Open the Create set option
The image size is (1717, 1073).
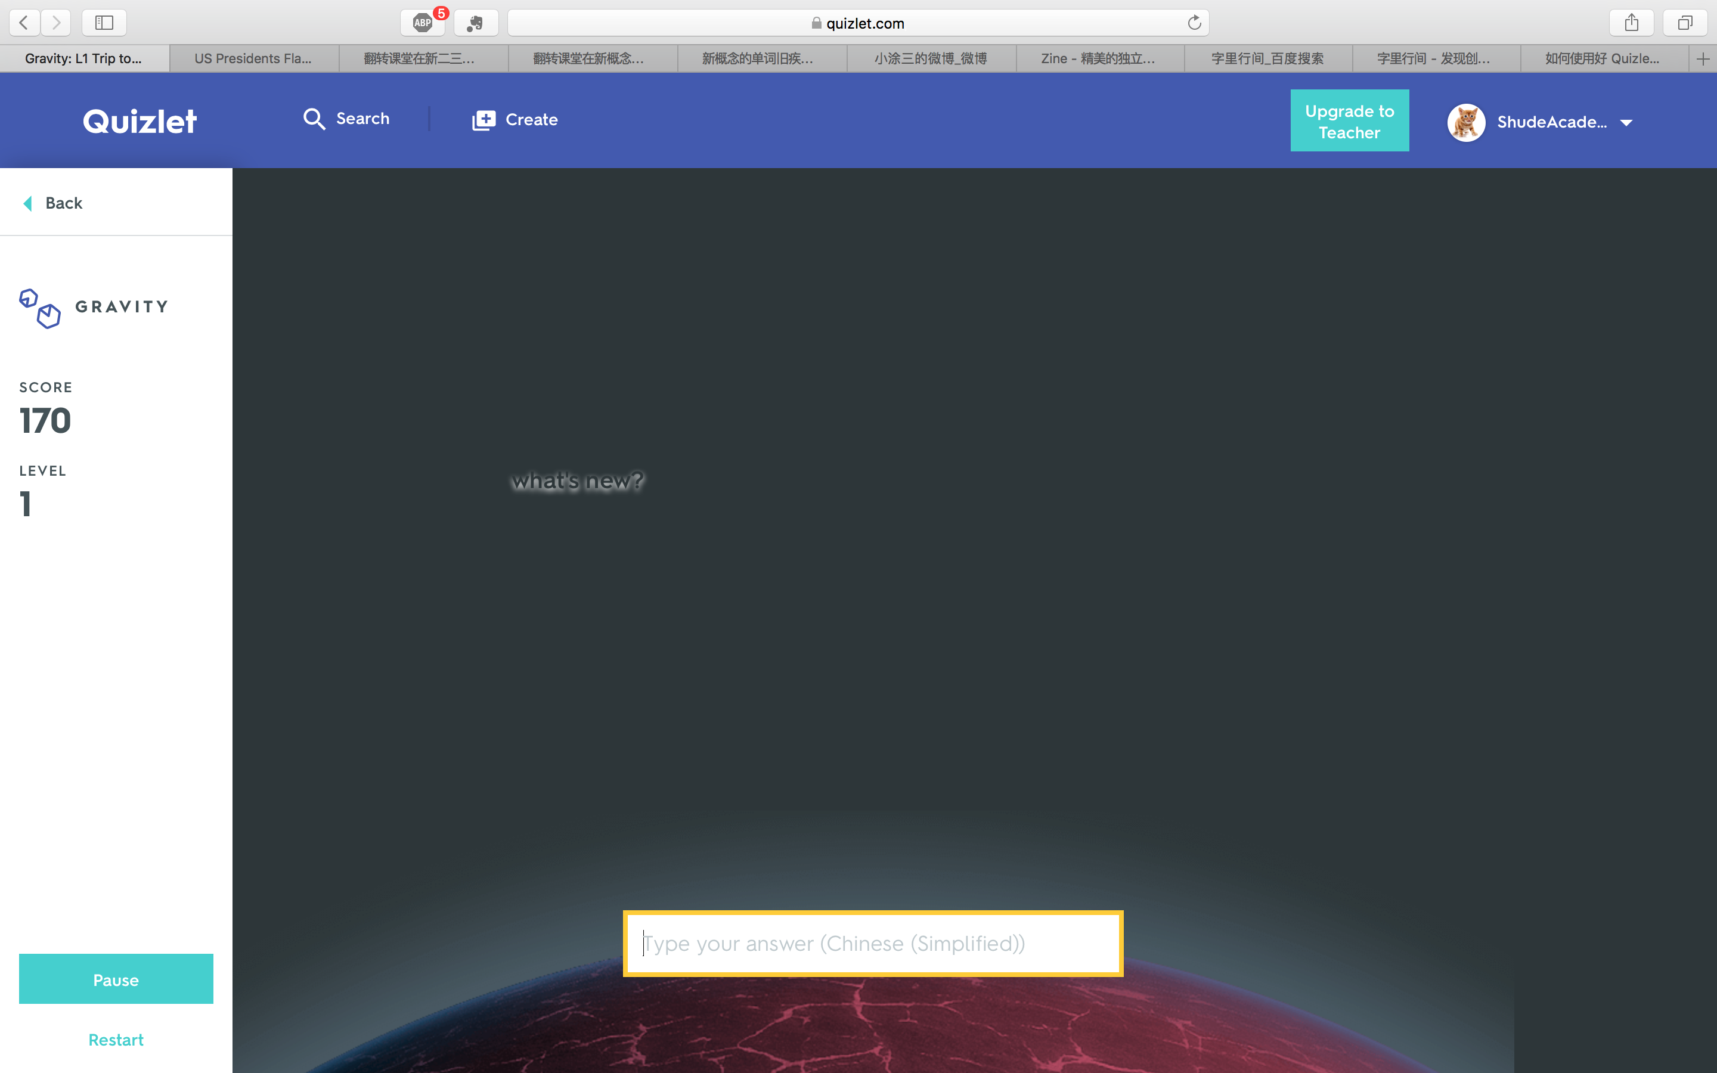tap(515, 120)
